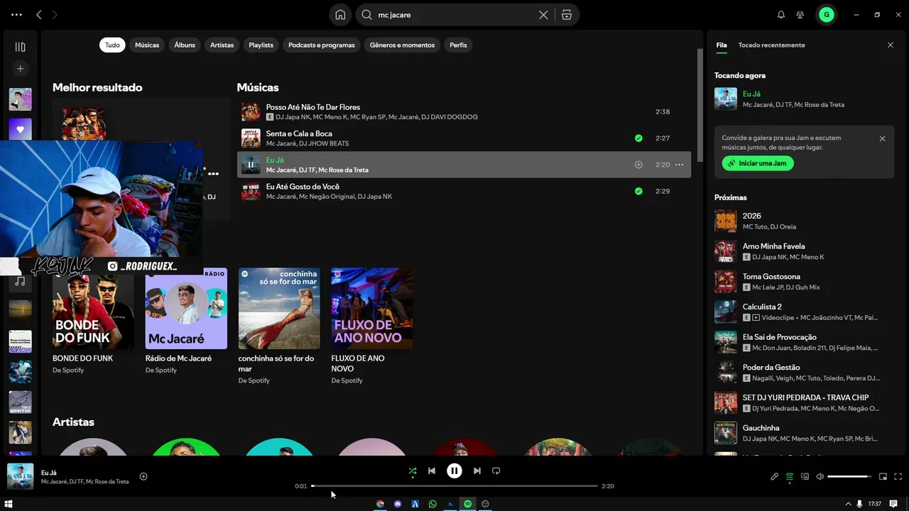Open the Browse icon beside search bar

point(567,15)
